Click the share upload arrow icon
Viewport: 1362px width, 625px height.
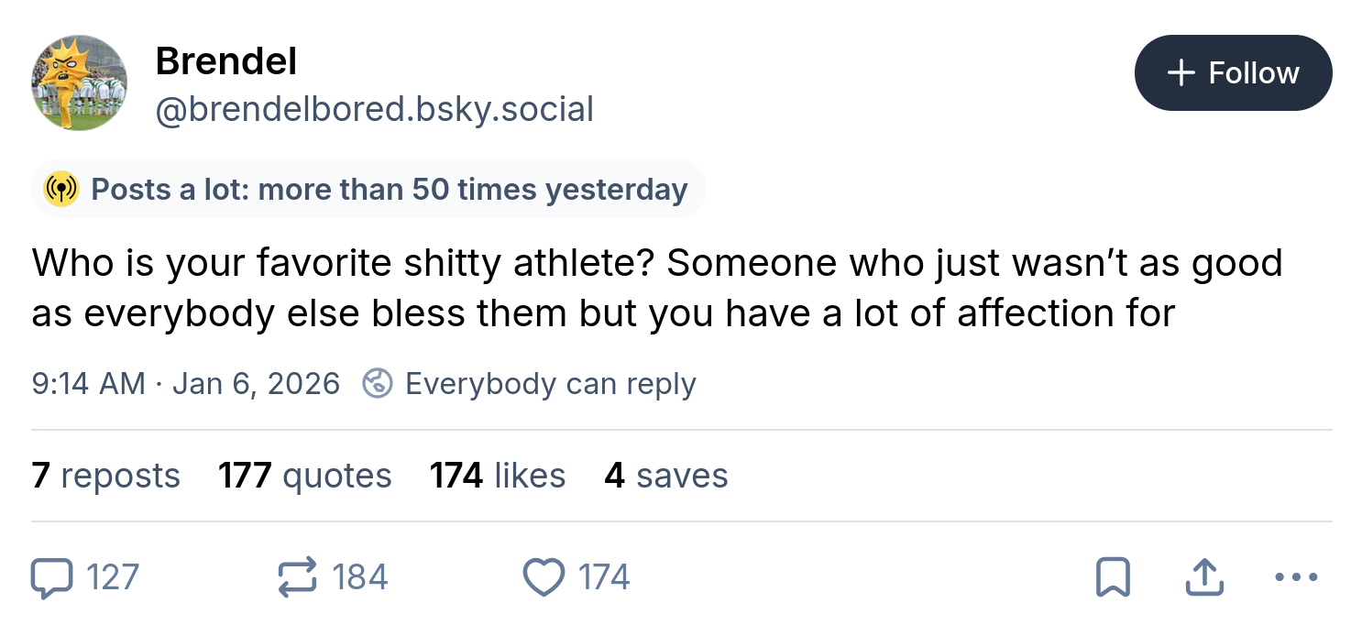pos(1204,577)
